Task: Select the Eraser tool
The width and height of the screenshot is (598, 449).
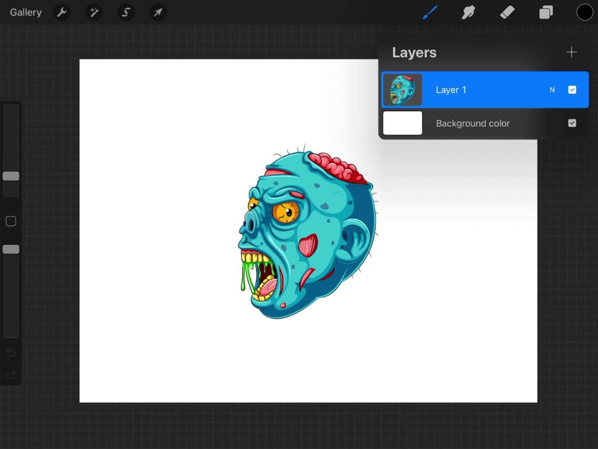Action: (507, 12)
